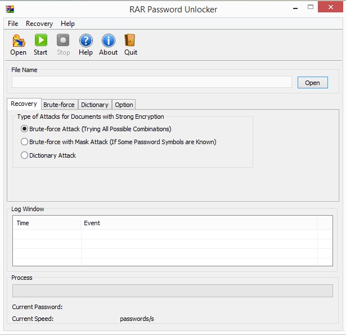Click the Event column header in Log Window
The width and height of the screenshot is (346, 335).
(x=199, y=223)
